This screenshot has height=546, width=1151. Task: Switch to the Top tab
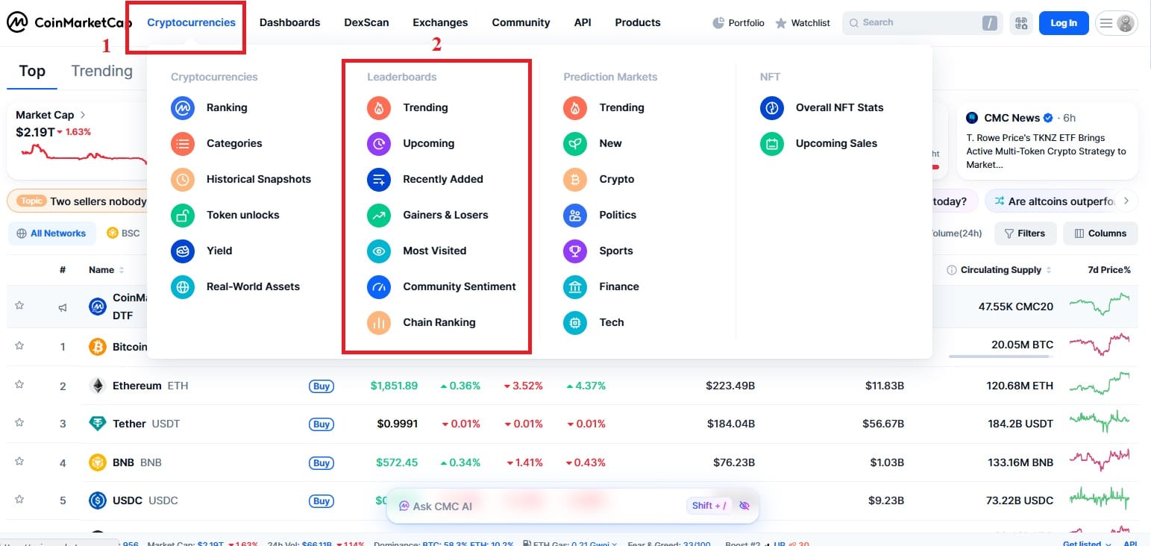coord(32,71)
